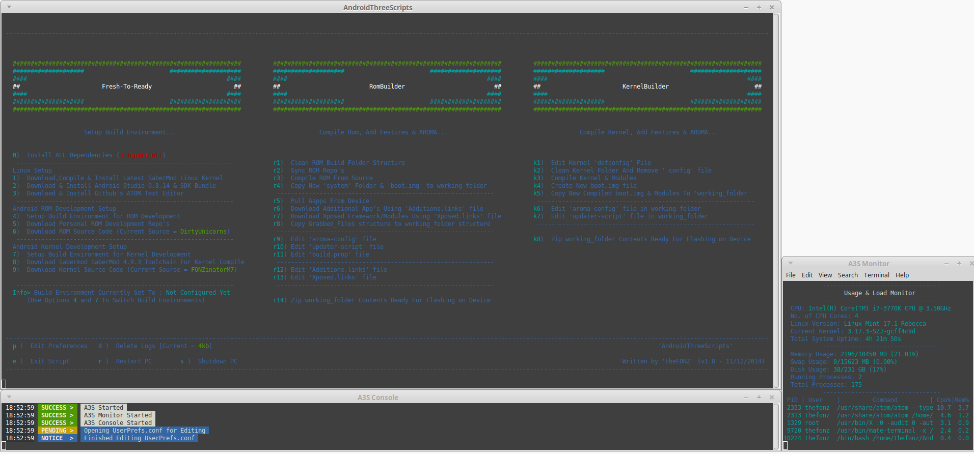
Task: Click 'Clean ROM Build Folder Structure' option r1
Action: click(339, 163)
